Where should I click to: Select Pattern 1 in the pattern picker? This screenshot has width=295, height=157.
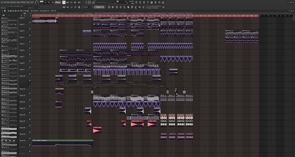click(x=9, y=20)
